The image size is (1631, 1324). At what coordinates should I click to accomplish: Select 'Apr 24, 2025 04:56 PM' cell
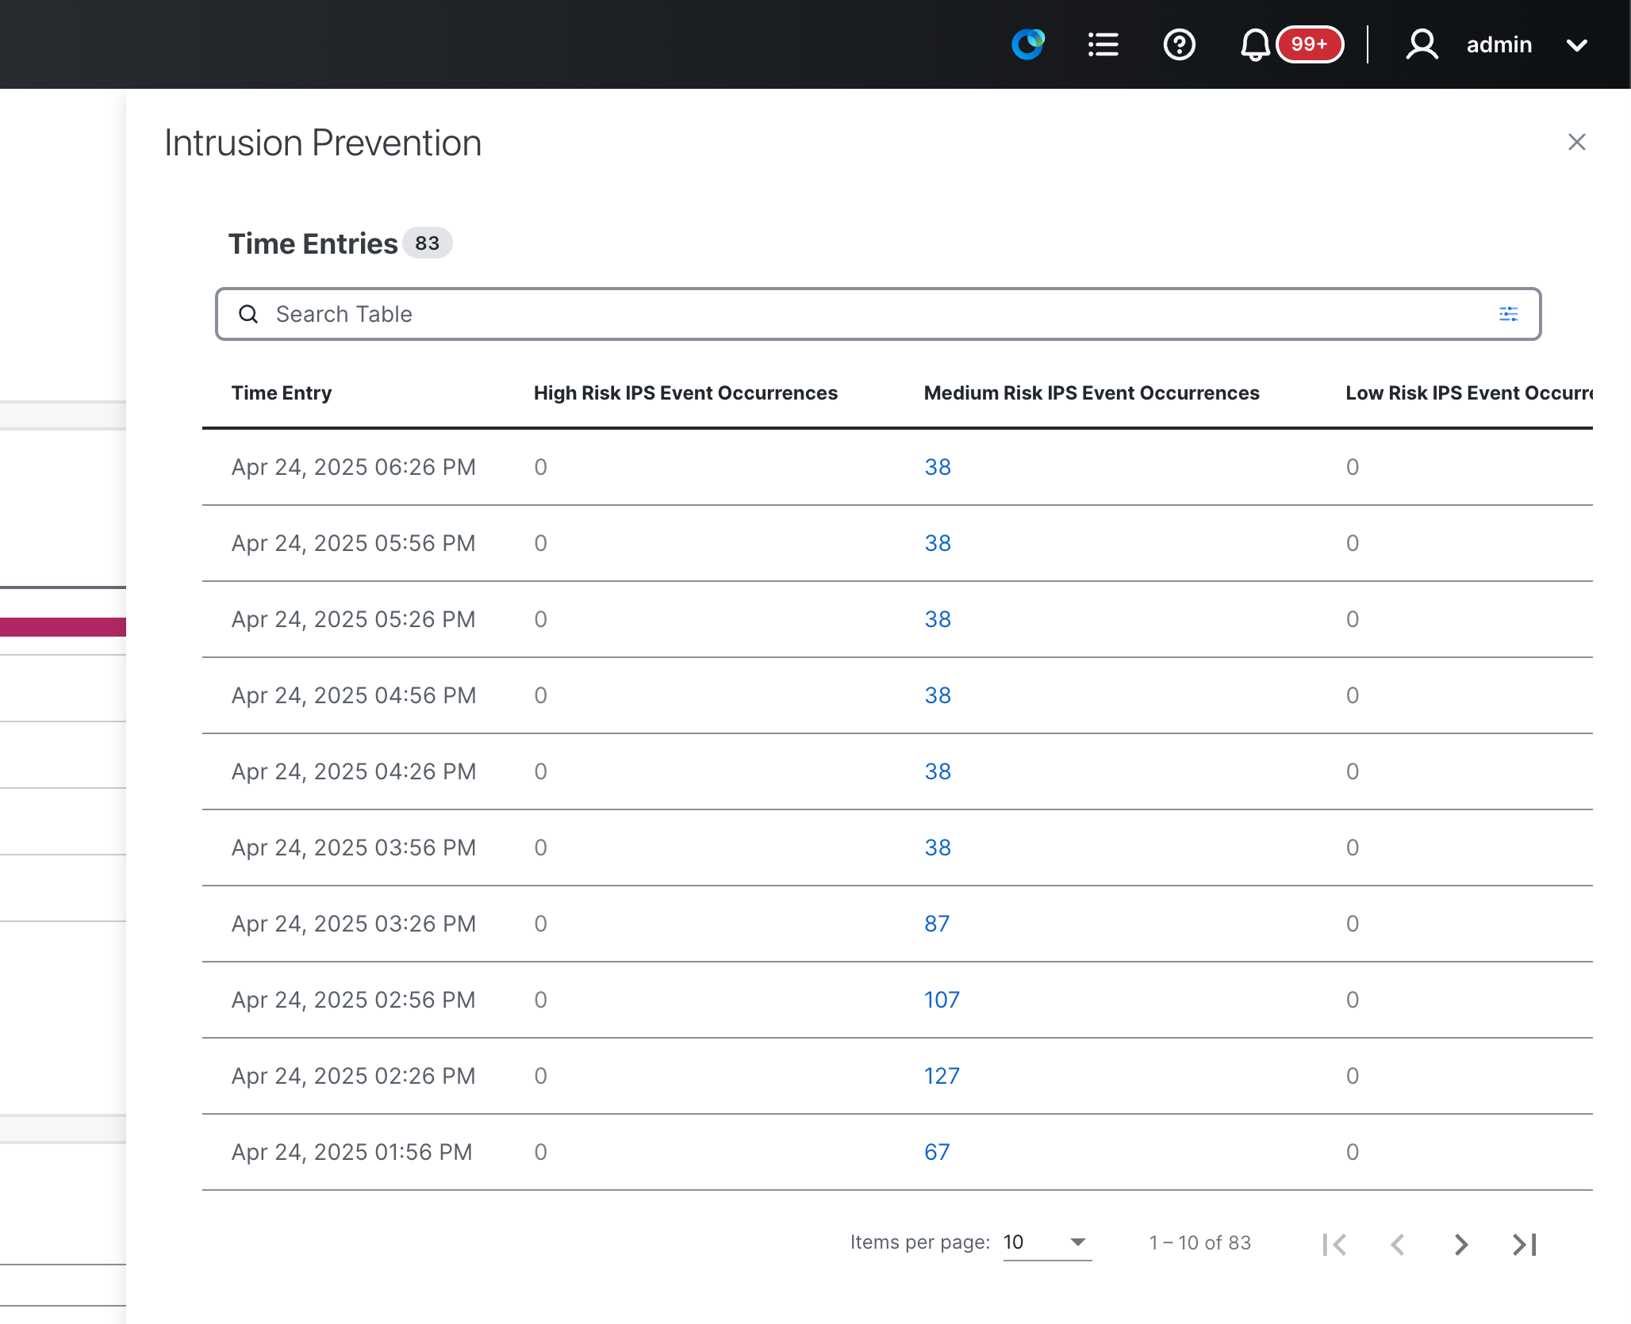pos(354,695)
